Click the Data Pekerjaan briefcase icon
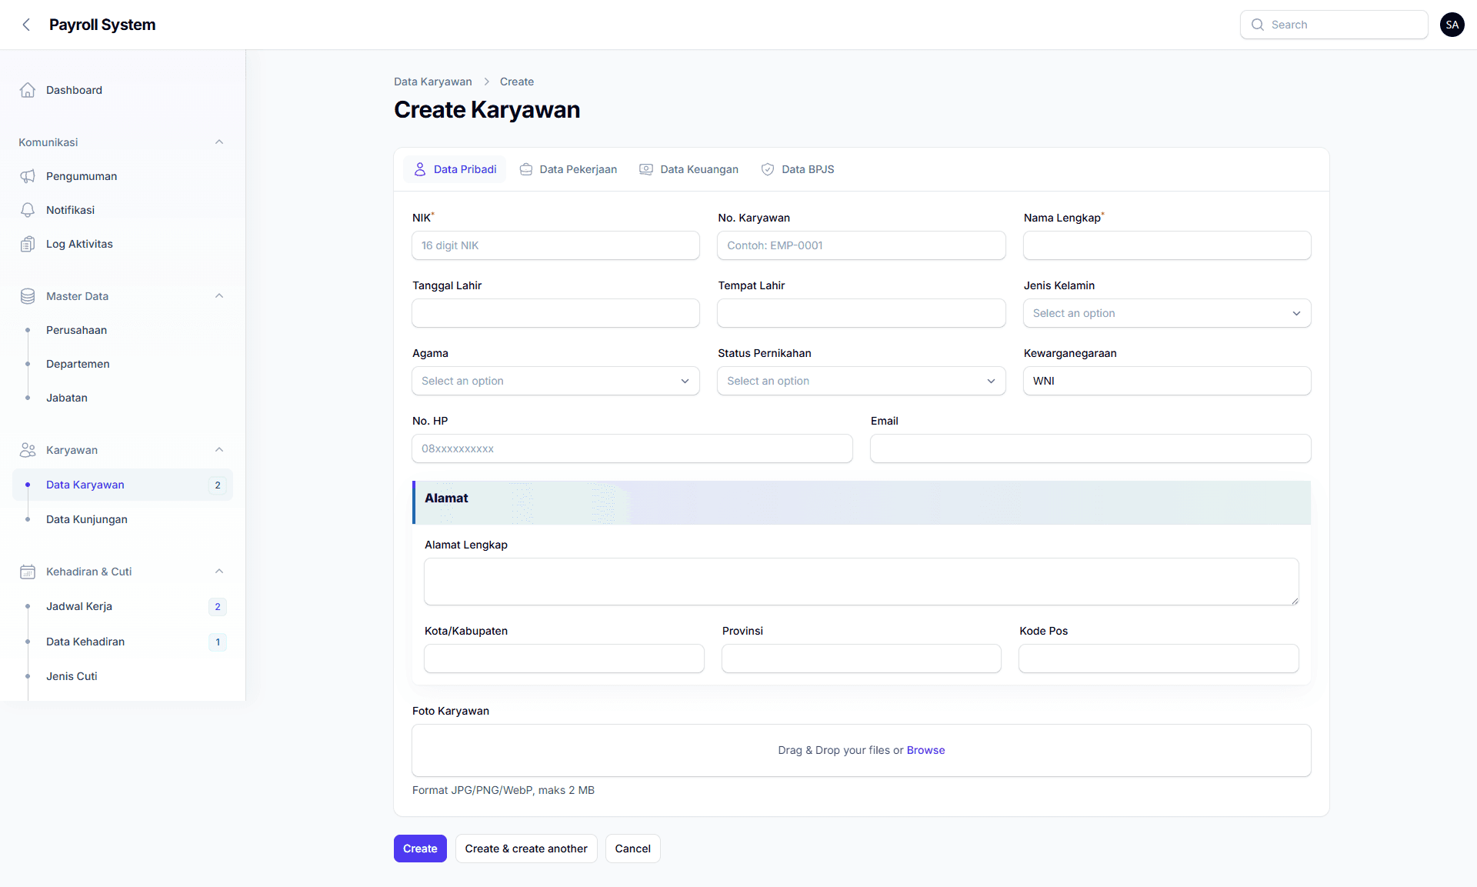Image resolution: width=1477 pixels, height=887 pixels. [x=526, y=169]
